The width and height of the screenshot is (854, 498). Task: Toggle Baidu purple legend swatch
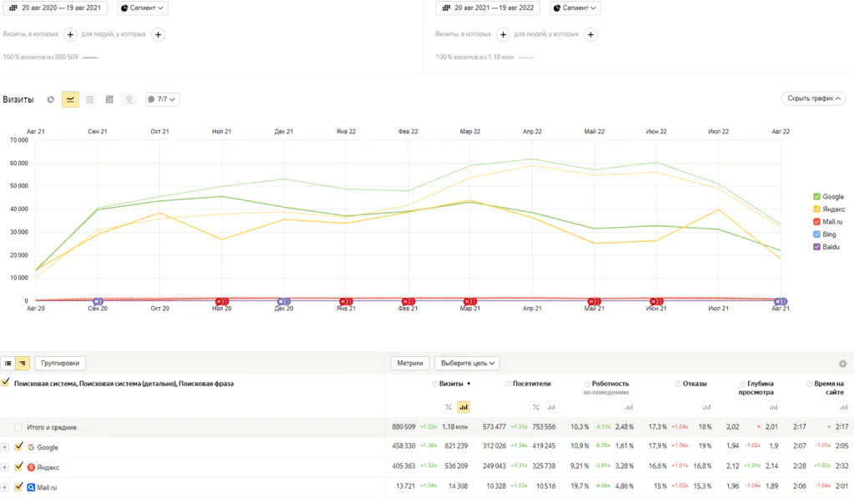tap(816, 247)
